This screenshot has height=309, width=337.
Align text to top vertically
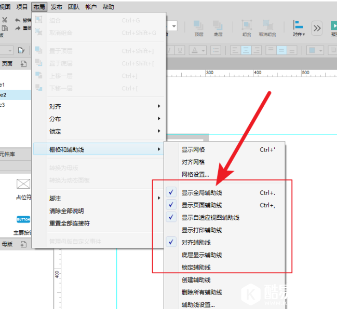point(271,50)
